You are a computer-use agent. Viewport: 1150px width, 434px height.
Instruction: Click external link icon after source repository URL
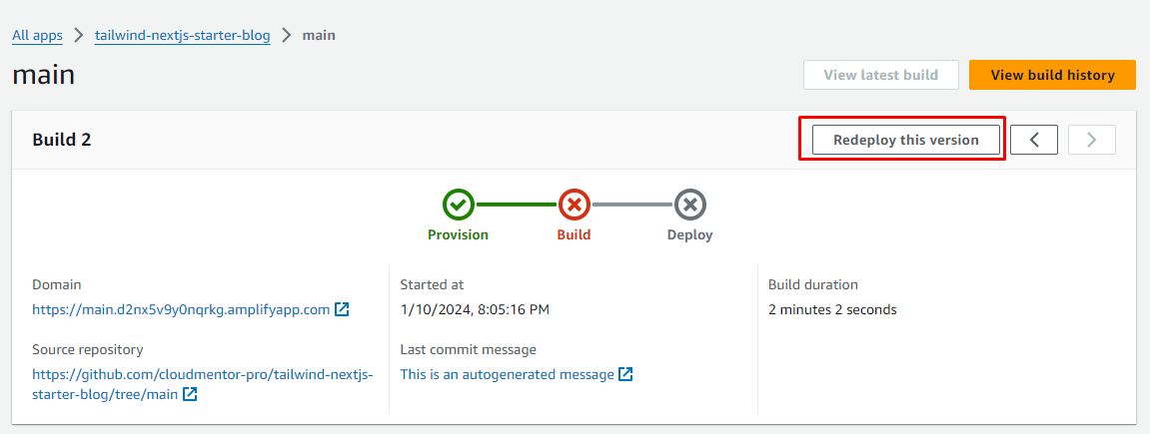point(190,394)
